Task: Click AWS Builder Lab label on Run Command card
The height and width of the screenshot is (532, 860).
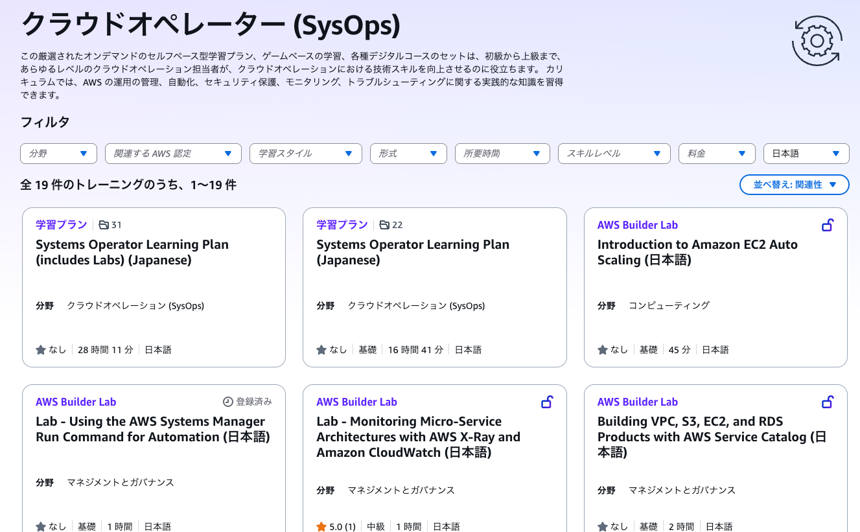Action: [x=76, y=402]
